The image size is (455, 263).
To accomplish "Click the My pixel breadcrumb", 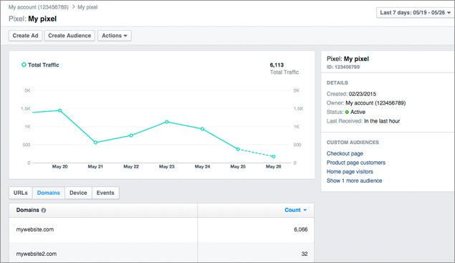I will click(87, 7).
